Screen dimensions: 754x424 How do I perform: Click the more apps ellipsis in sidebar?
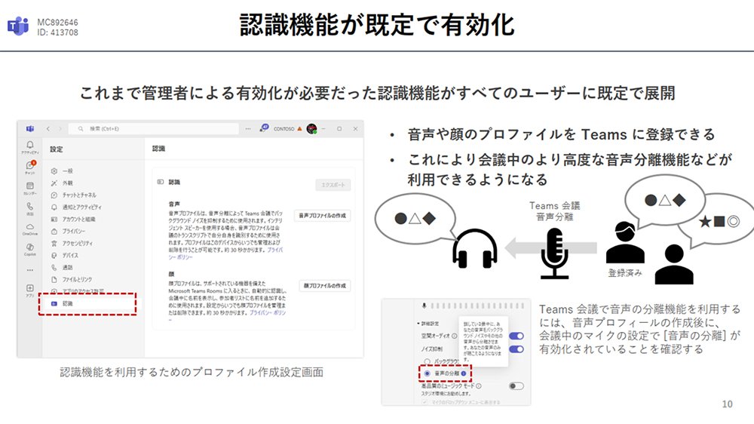tap(30, 270)
